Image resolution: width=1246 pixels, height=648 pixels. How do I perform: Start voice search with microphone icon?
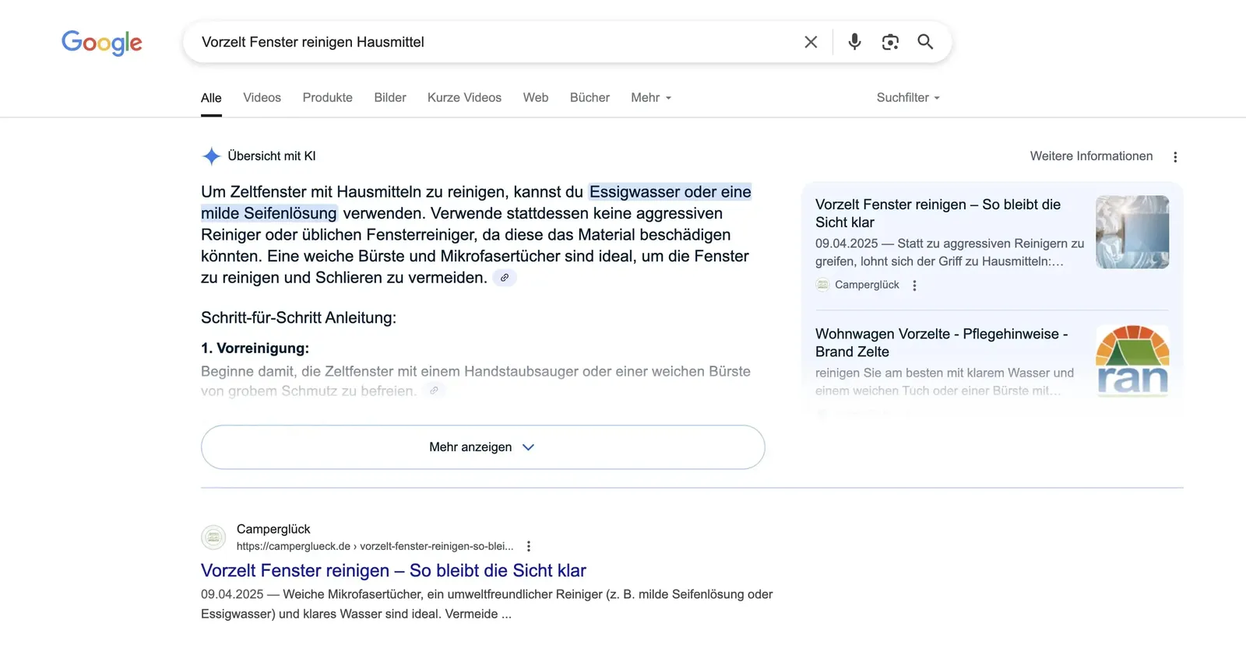854,42
